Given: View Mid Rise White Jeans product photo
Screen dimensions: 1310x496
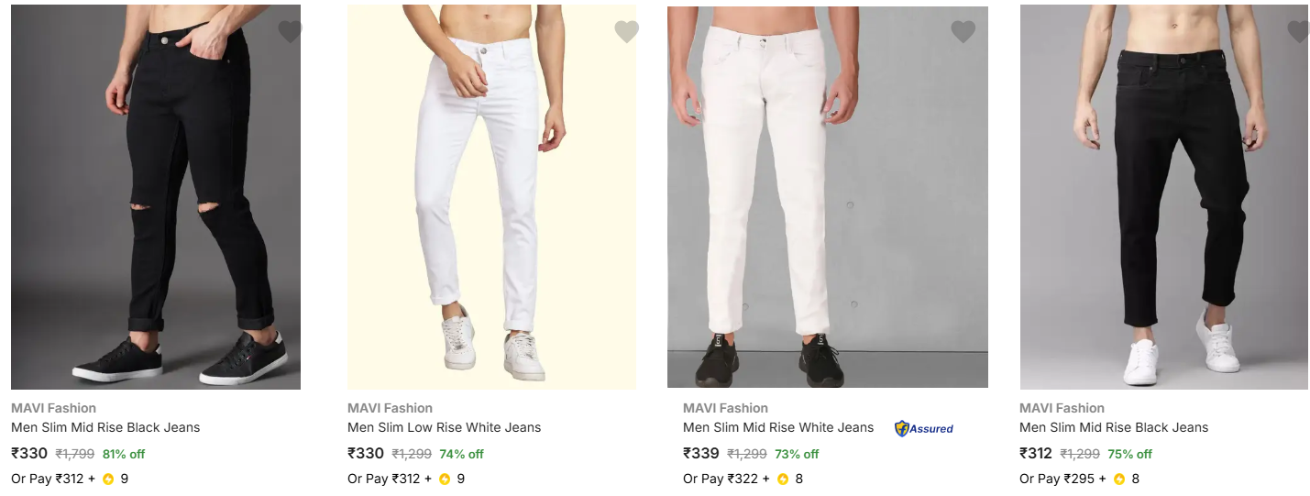Looking at the screenshot, I should coord(827,197).
